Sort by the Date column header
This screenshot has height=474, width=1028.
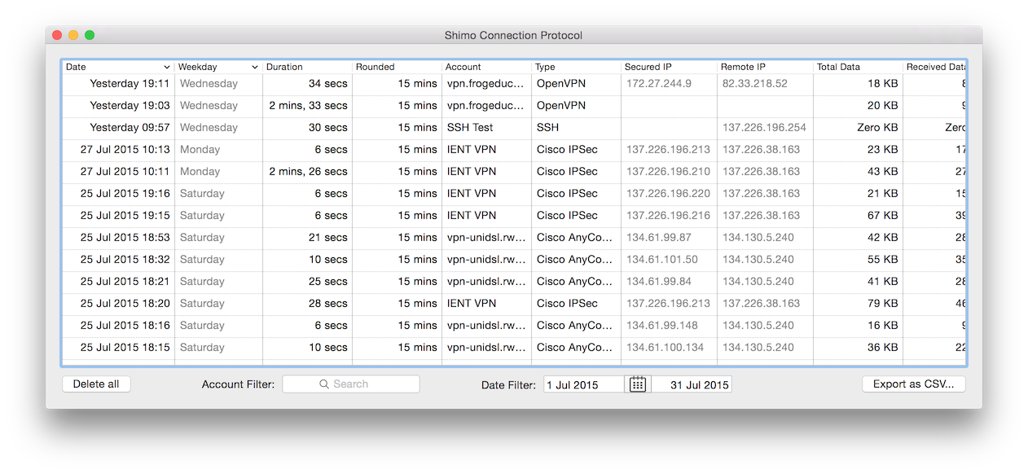[x=118, y=67]
